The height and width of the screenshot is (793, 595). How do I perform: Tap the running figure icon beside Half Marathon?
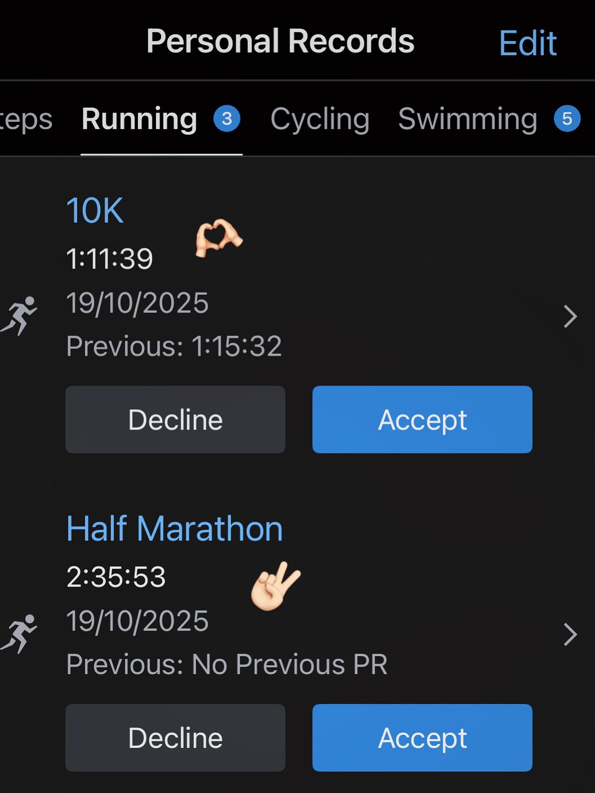pos(19,634)
